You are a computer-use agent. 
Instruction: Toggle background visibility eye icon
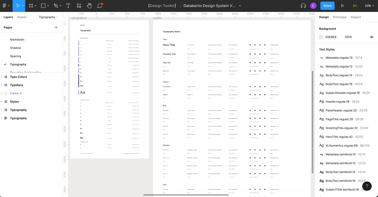pos(372,37)
